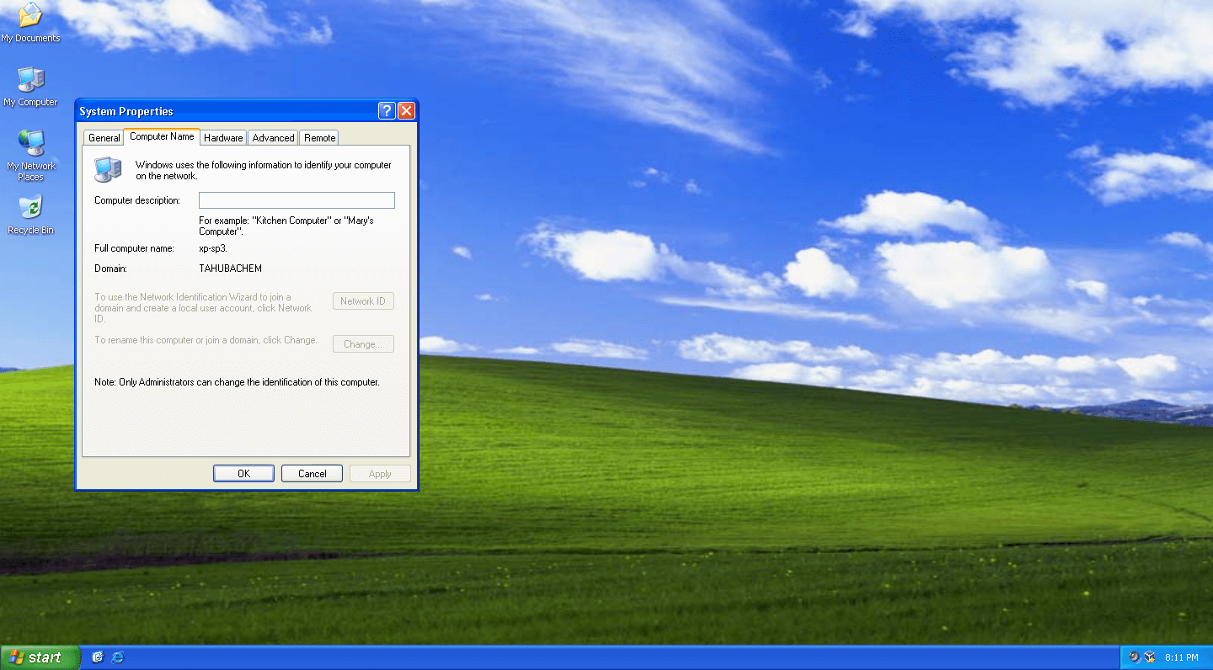
Task: Click the "Computer description:" label
Action: [x=137, y=200]
